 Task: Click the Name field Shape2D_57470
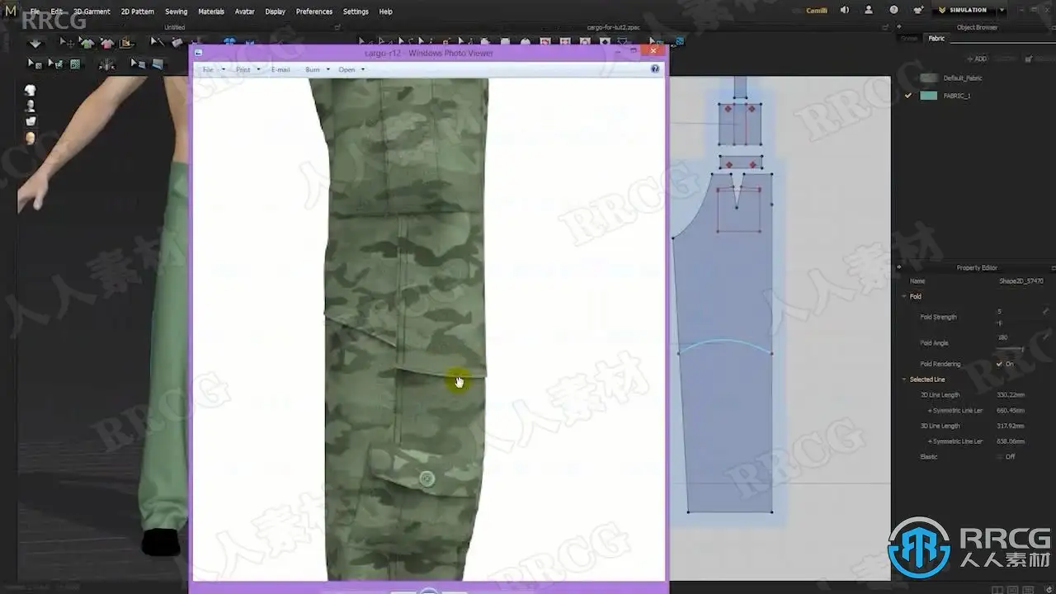(x=1021, y=281)
